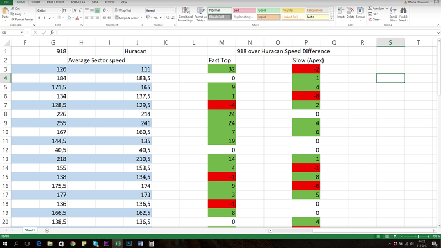
Task: Switch to the REVIEW tab
Action: tap(109, 2)
